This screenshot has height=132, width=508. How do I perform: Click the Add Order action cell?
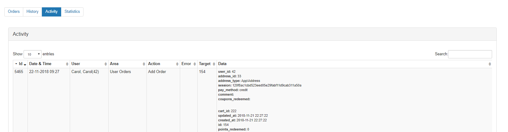pos(157,72)
